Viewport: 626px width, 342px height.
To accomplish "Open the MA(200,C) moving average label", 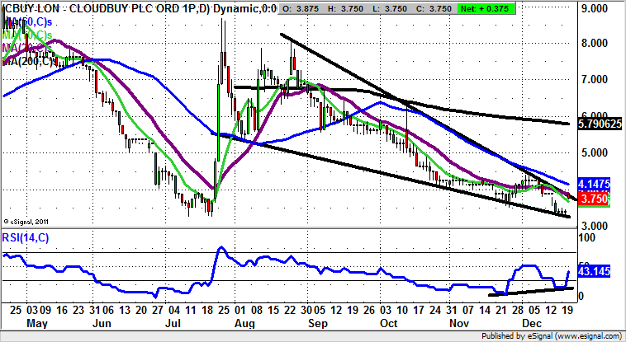I will [x=30, y=61].
